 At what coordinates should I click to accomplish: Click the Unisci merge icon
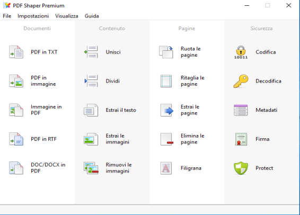(x=91, y=52)
